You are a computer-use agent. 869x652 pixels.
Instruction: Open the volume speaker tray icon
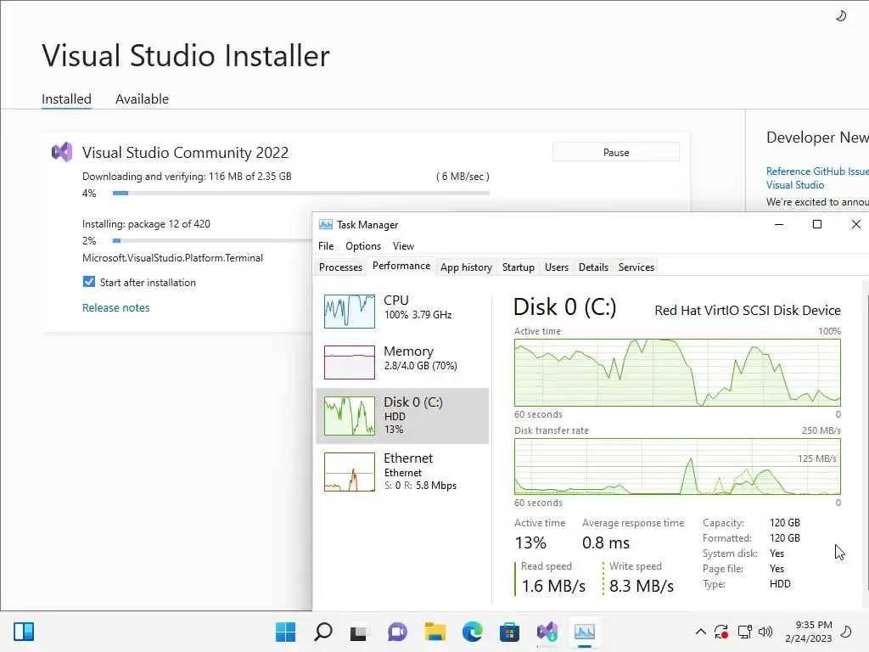click(765, 632)
